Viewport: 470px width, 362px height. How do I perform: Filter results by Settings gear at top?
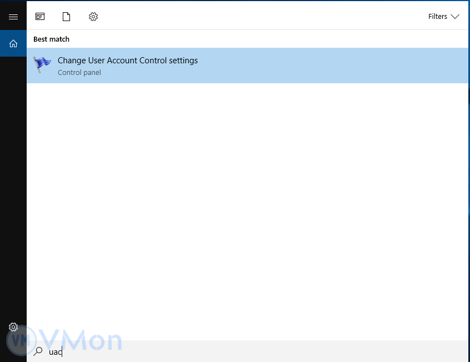point(93,17)
